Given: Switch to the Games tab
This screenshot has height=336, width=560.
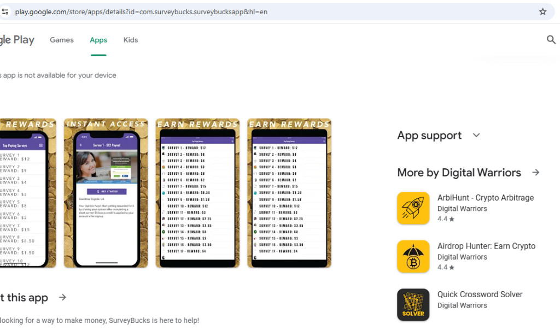Looking at the screenshot, I should point(61,39).
